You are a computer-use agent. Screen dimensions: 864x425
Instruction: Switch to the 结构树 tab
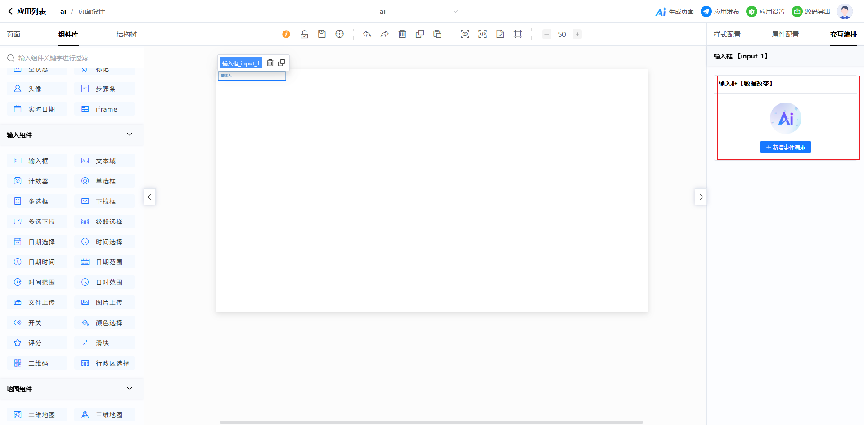[126, 35]
